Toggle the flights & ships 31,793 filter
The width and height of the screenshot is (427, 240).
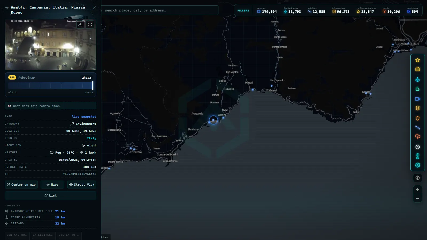tap(292, 10)
